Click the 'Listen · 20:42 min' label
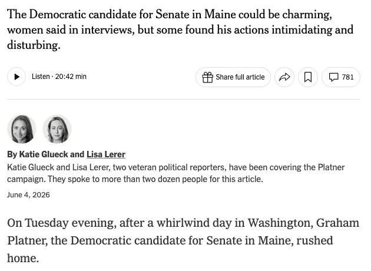 (x=59, y=77)
